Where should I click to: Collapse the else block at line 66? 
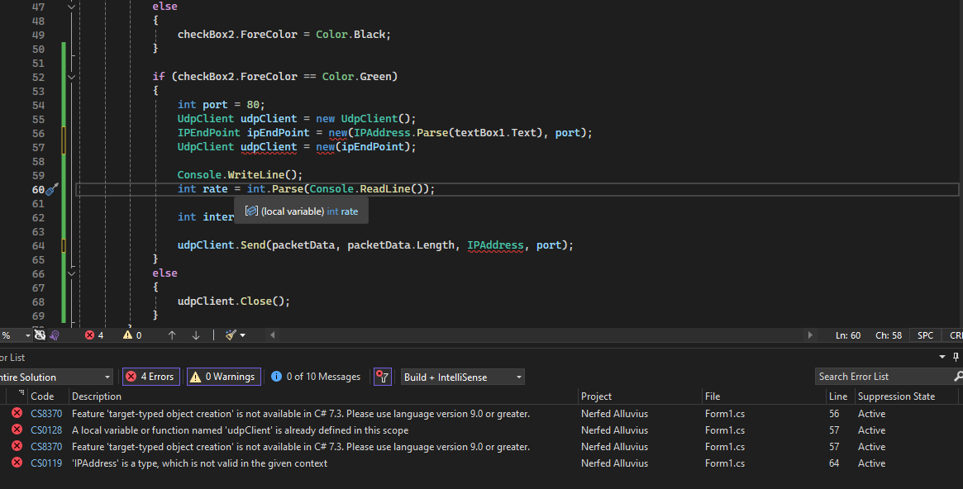pos(71,273)
